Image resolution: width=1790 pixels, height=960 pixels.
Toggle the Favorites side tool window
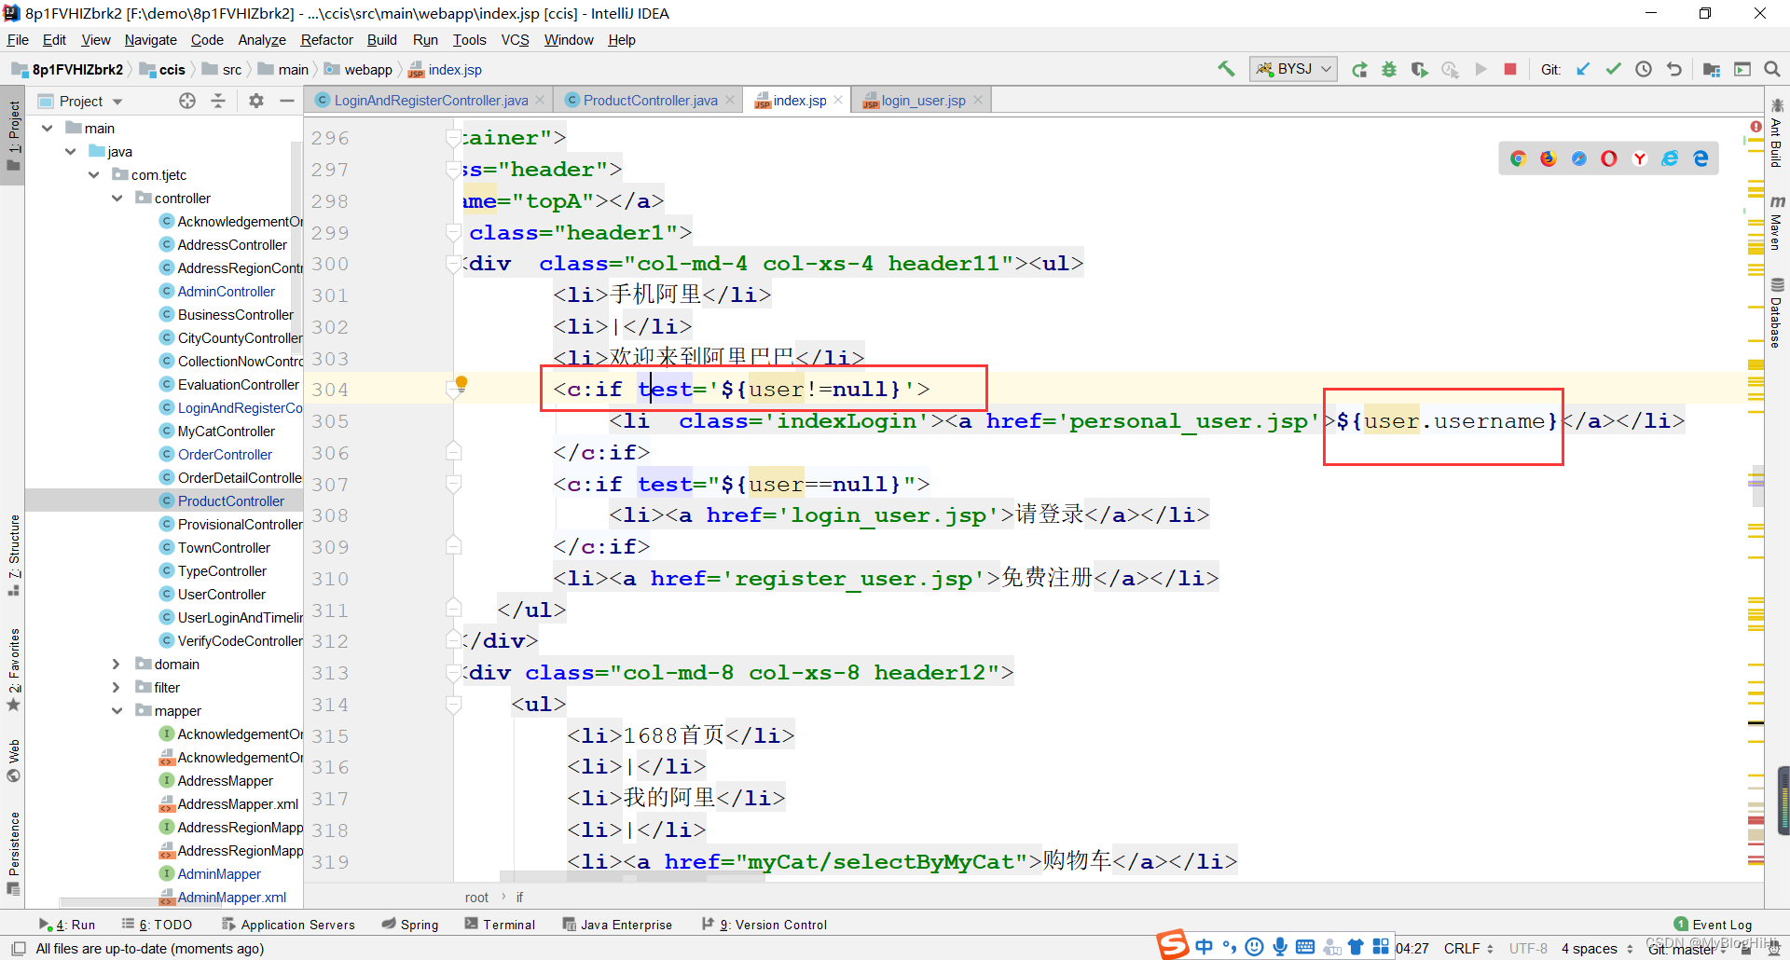(13, 669)
